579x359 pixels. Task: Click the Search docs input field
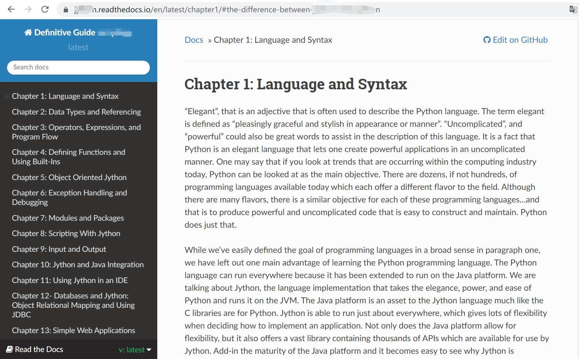pos(78,67)
